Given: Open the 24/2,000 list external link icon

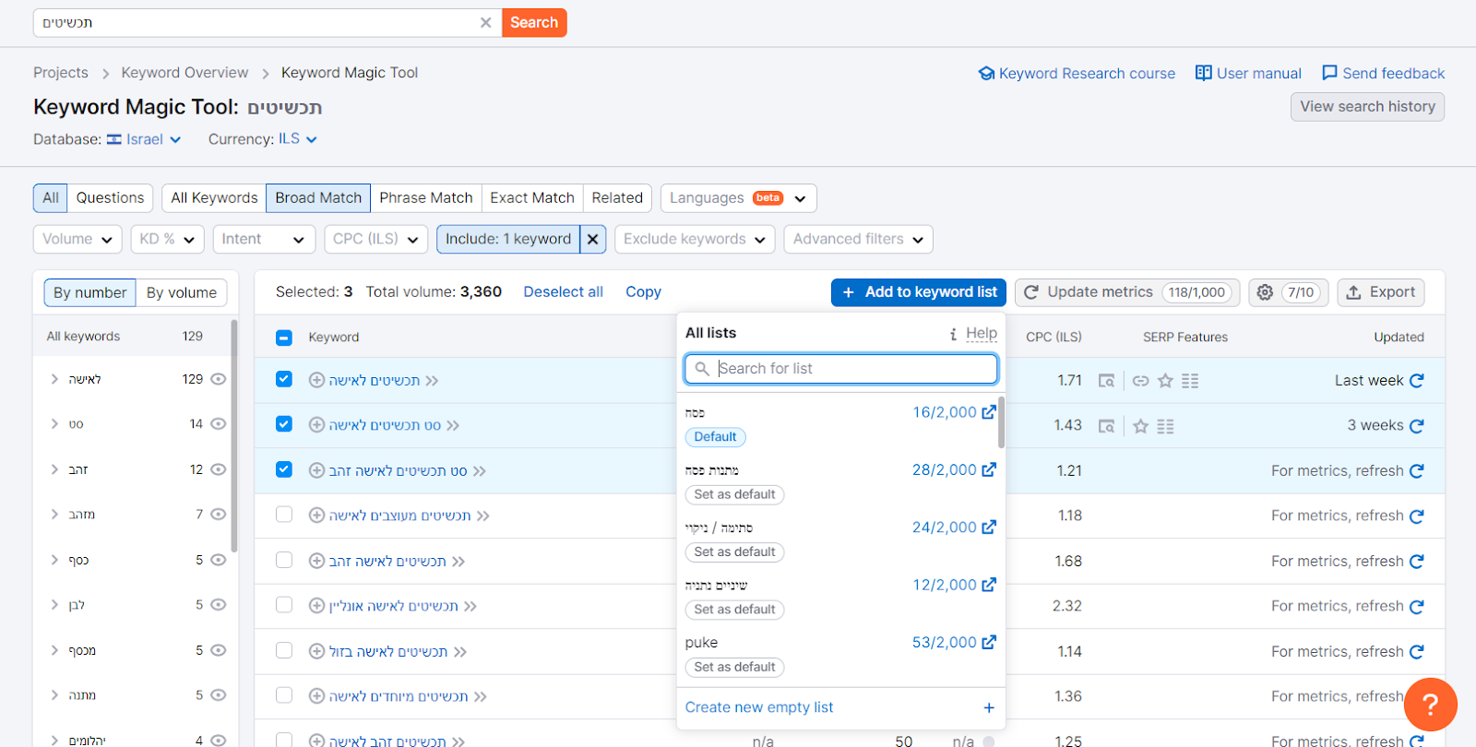Looking at the screenshot, I should [989, 528].
